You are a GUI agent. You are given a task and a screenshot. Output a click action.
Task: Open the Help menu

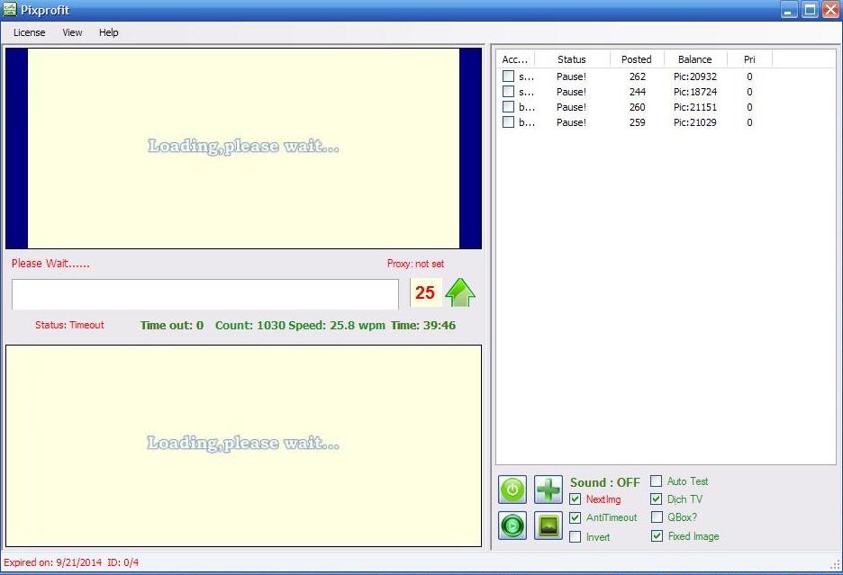point(109,32)
